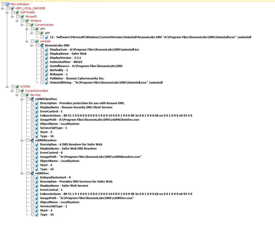The height and width of the screenshot is (239, 275).
Task: Click icon of rsDNSClientSvc ImagePath value
Action: coord(37,120)
